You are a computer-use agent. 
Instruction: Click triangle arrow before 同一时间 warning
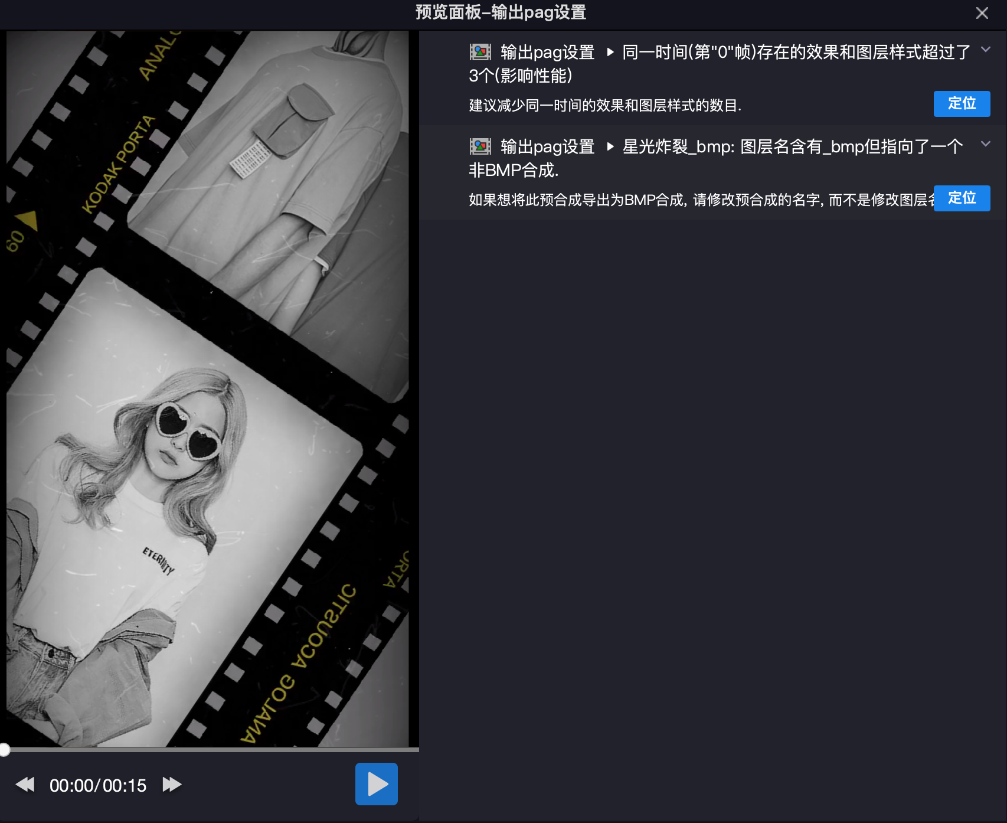(x=610, y=52)
